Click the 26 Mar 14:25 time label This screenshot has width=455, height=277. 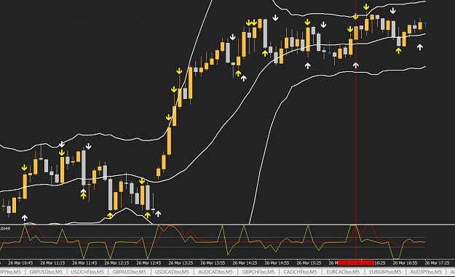point(245,263)
